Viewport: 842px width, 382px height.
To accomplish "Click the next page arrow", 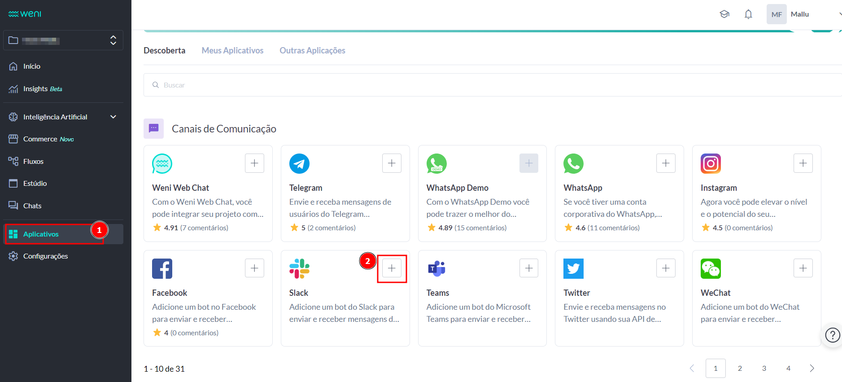I will (x=811, y=369).
